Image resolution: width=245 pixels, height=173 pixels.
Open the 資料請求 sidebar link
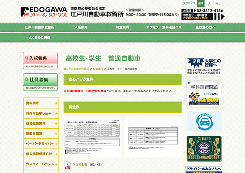click(x=41, y=103)
